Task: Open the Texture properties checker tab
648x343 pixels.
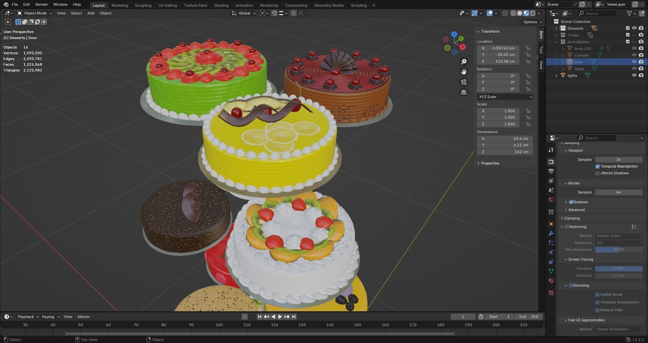Action: [x=551, y=293]
